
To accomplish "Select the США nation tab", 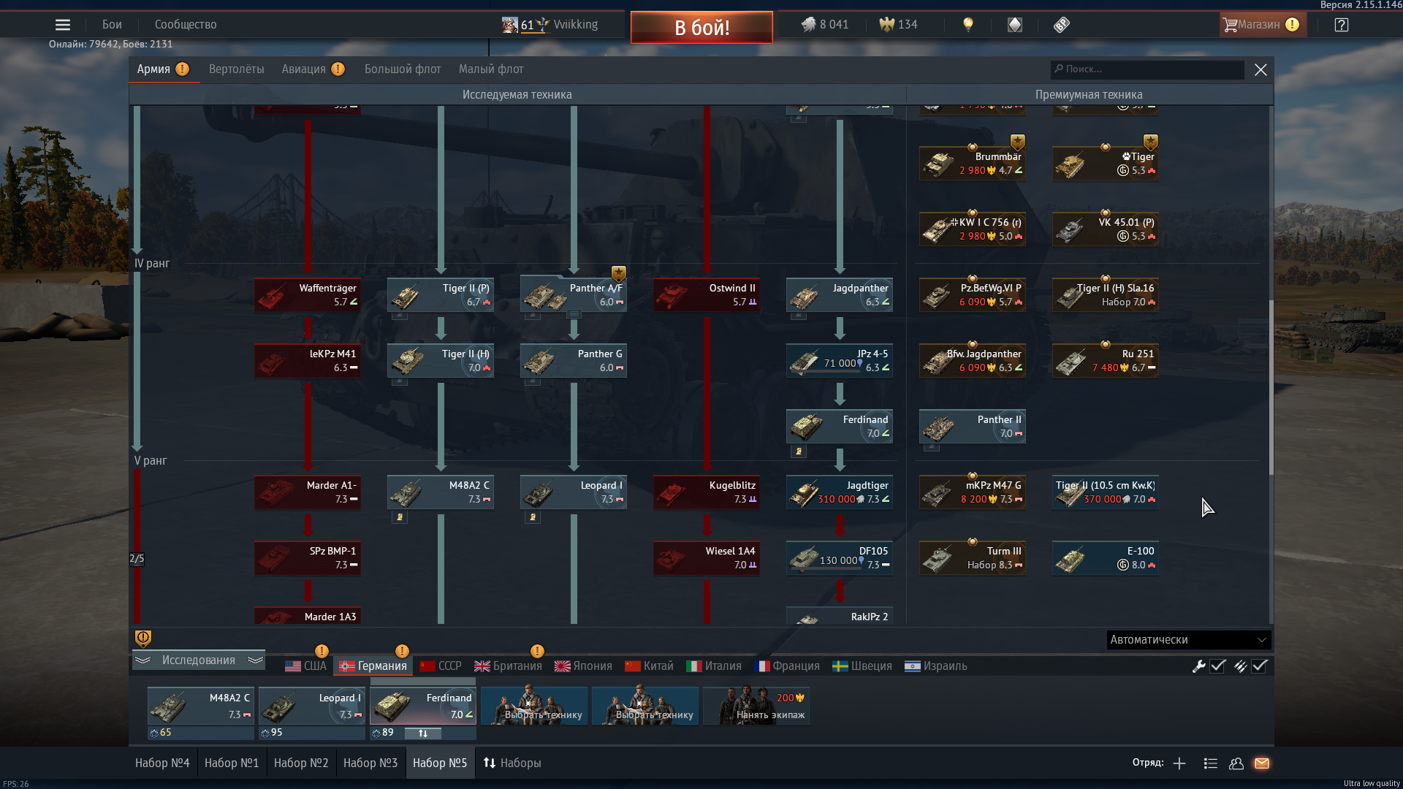I will (305, 666).
